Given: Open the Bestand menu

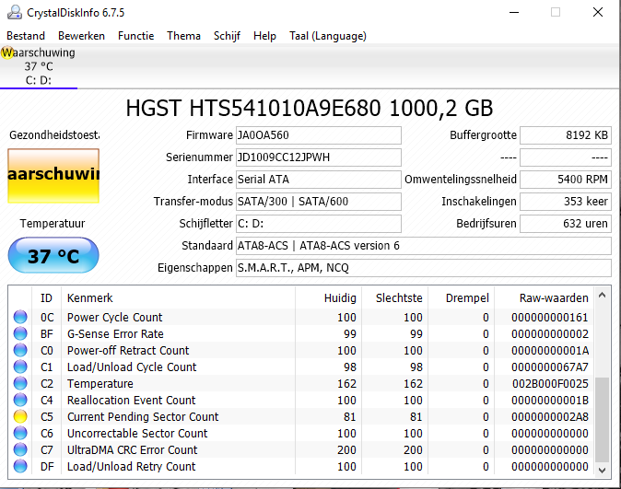Looking at the screenshot, I should click(x=26, y=36).
